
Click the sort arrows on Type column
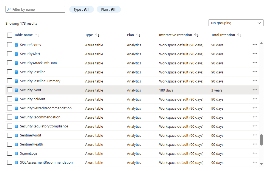(x=97, y=35)
